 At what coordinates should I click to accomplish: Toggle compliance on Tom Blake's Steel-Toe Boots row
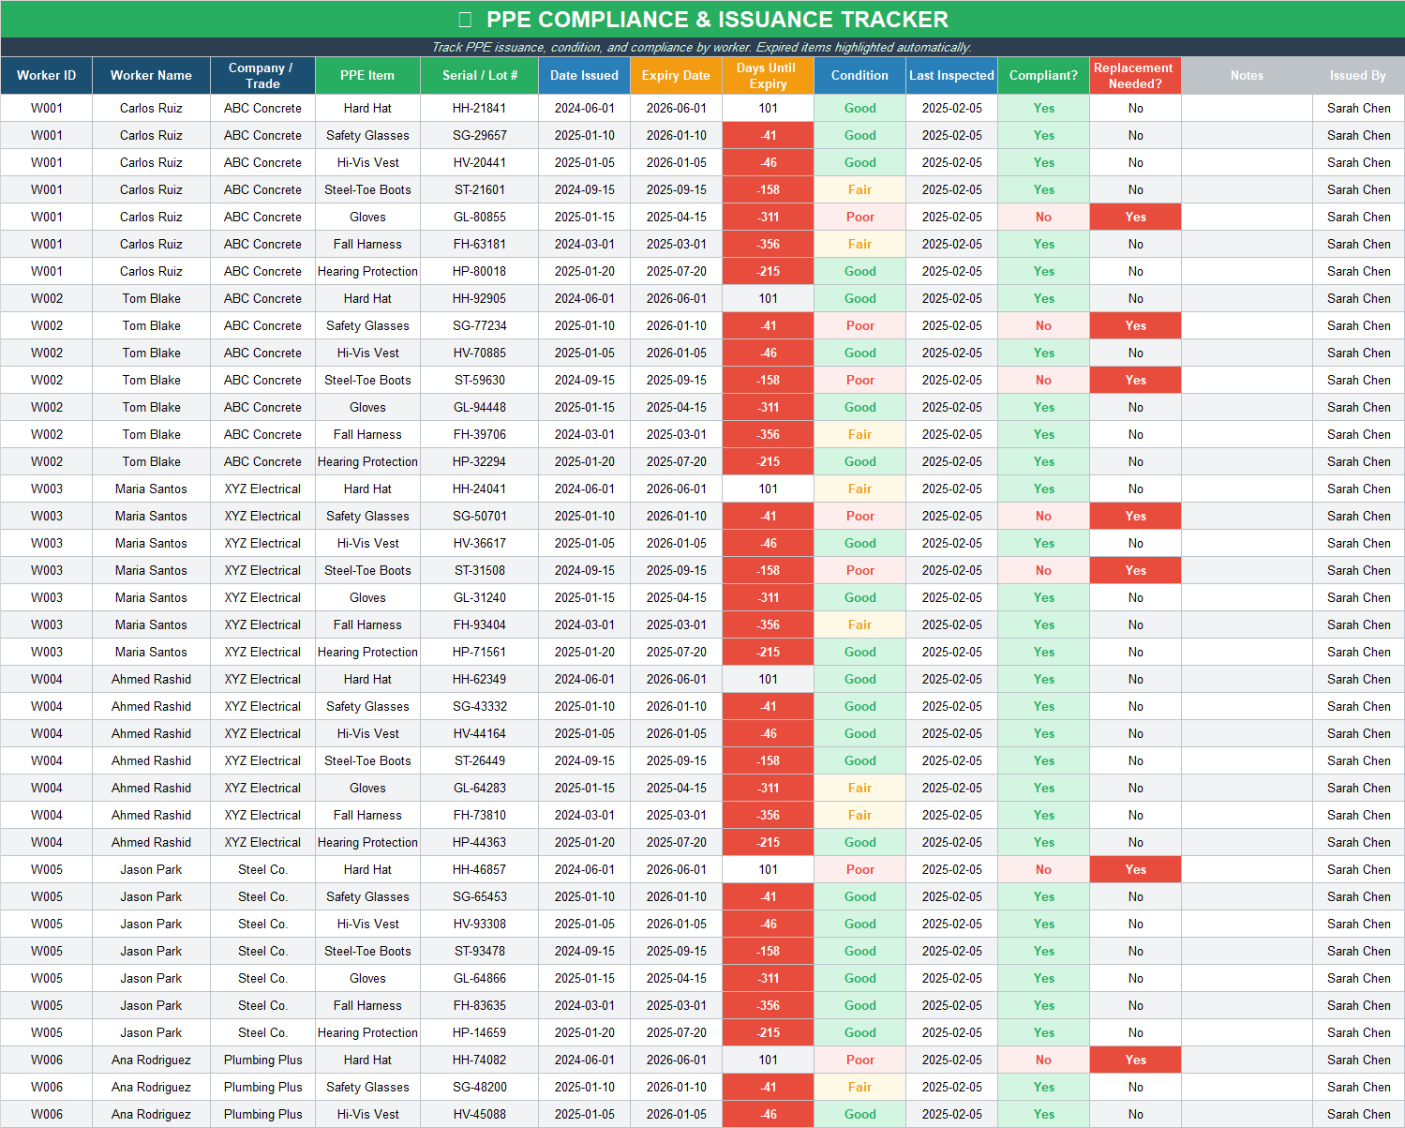pyautogui.click(x=1043, y=380)
